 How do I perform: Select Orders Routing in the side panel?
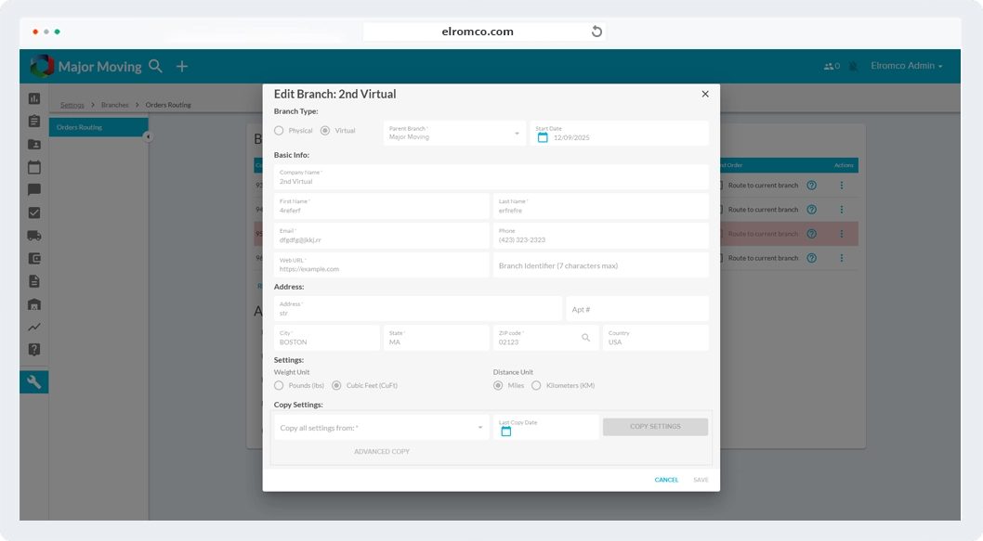tap(80, 127)
